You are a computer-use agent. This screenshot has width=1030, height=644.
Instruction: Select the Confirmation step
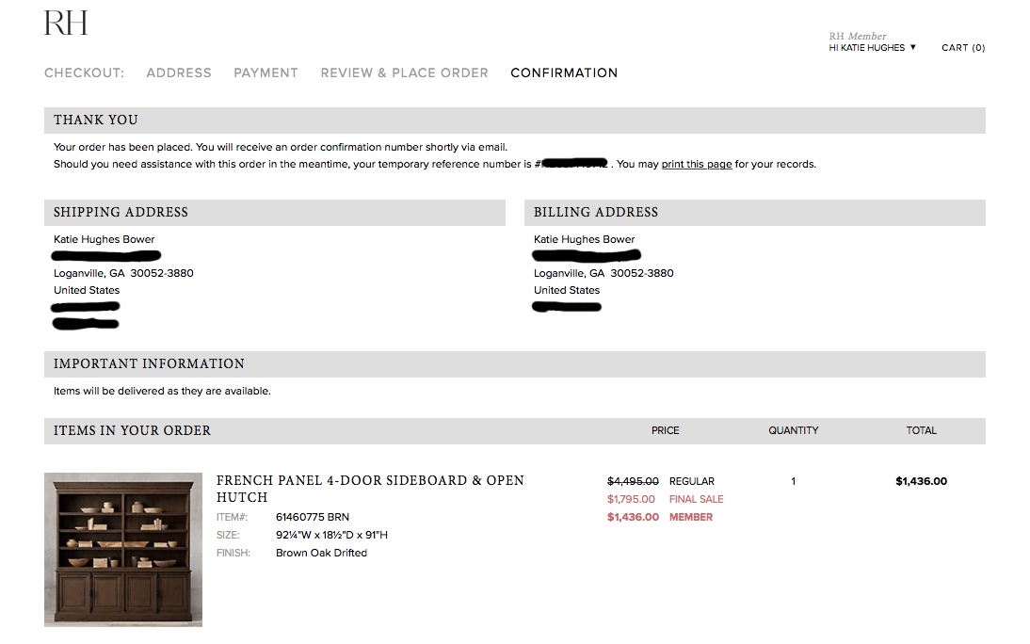pos(564,72)
